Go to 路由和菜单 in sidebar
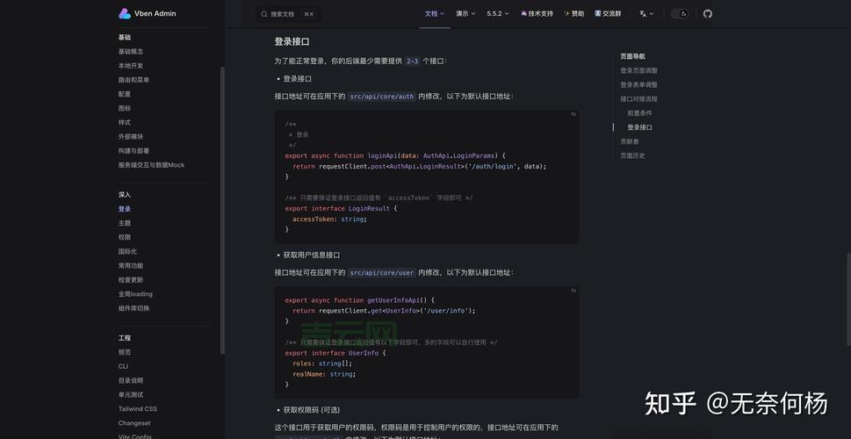Image resolution: width=851 pixels, height=439 pixels. (133, 80)
